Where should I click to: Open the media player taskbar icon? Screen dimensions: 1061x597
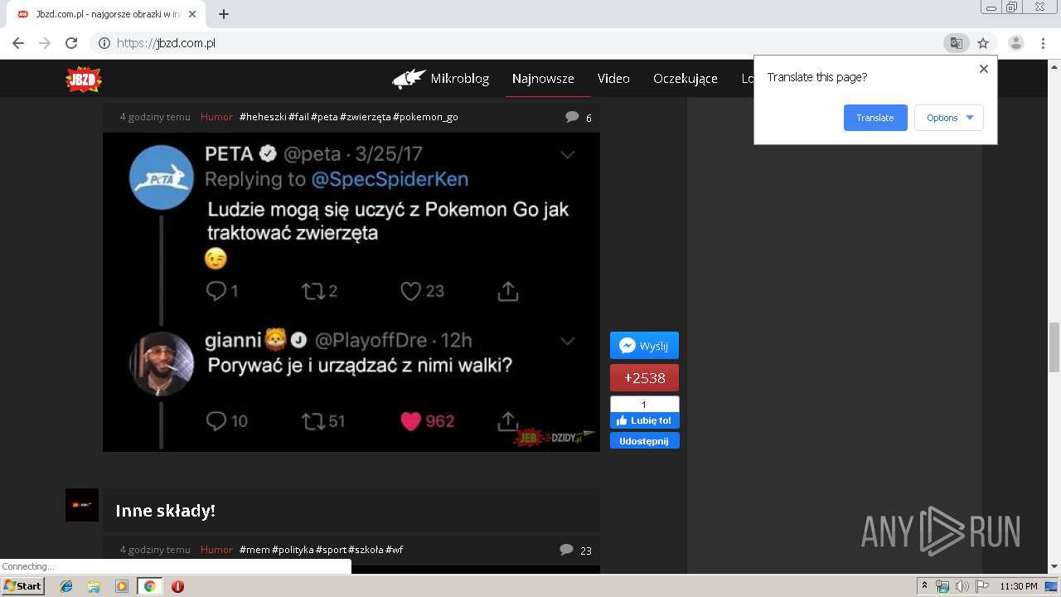(x=122, y=586)
